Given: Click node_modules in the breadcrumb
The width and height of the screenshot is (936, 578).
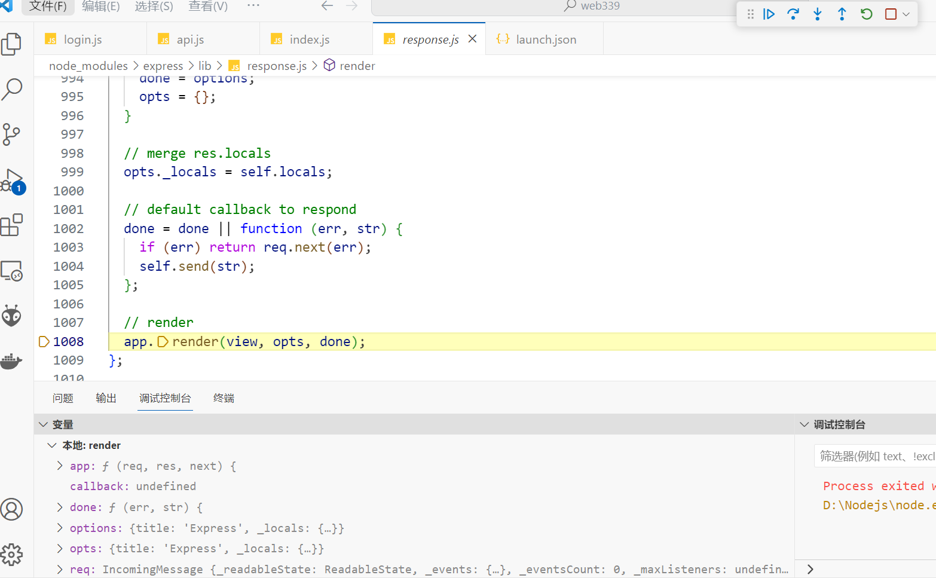Looking at the screenshot, I should [x=88, y=66].
